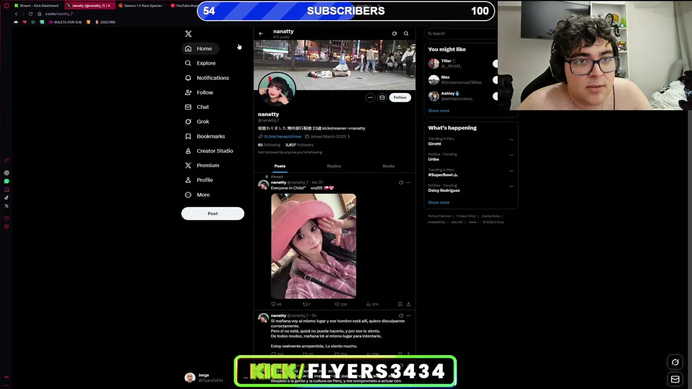Click the Joined March 2025 chevron
The height and width of the screenshot is (389, 692).
tap(348, 137)
